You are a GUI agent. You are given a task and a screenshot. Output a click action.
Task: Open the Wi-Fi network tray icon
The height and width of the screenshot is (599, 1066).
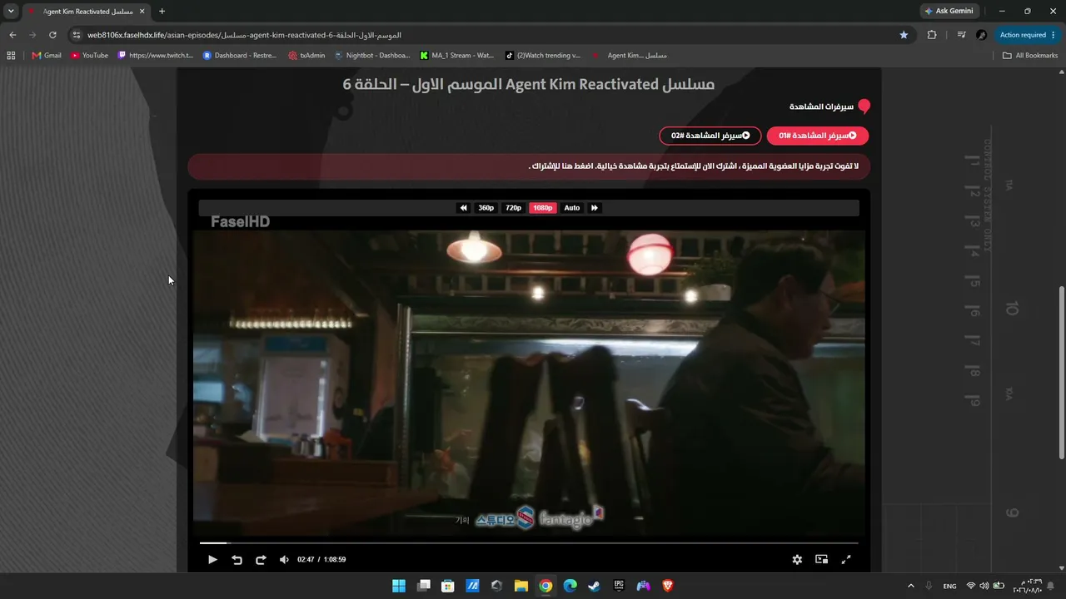click(x=971, y=586)
